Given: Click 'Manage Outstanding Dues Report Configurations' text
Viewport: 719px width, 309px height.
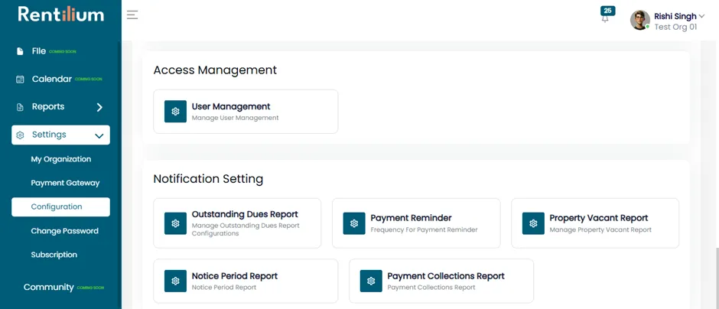Looking at the screenshot, I should click(246, 229).
